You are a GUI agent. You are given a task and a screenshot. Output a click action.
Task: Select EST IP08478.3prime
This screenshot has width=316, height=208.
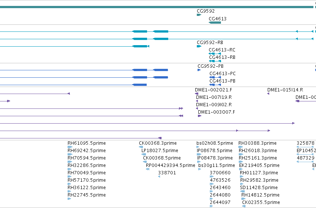pos(215,158)
